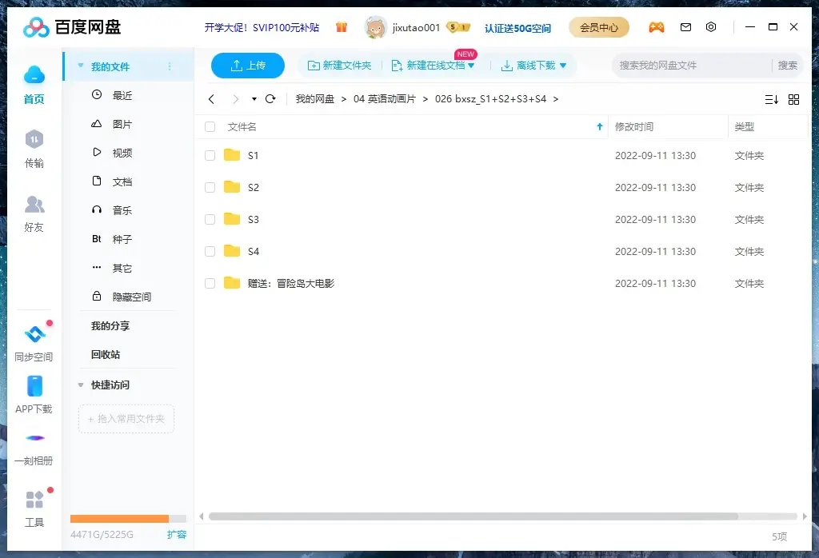Expand the 离线下载 dropdown arrow
Viewport: 819px width, 558px height.
[x=563, y=66]
